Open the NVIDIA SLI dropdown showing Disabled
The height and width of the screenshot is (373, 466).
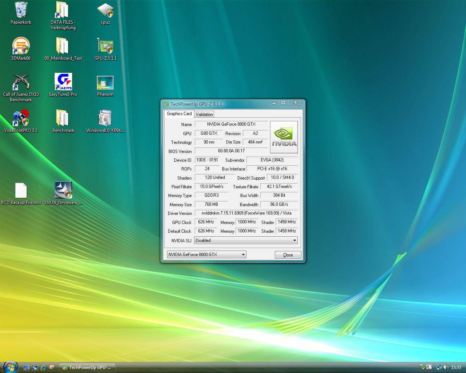point(246,240)
